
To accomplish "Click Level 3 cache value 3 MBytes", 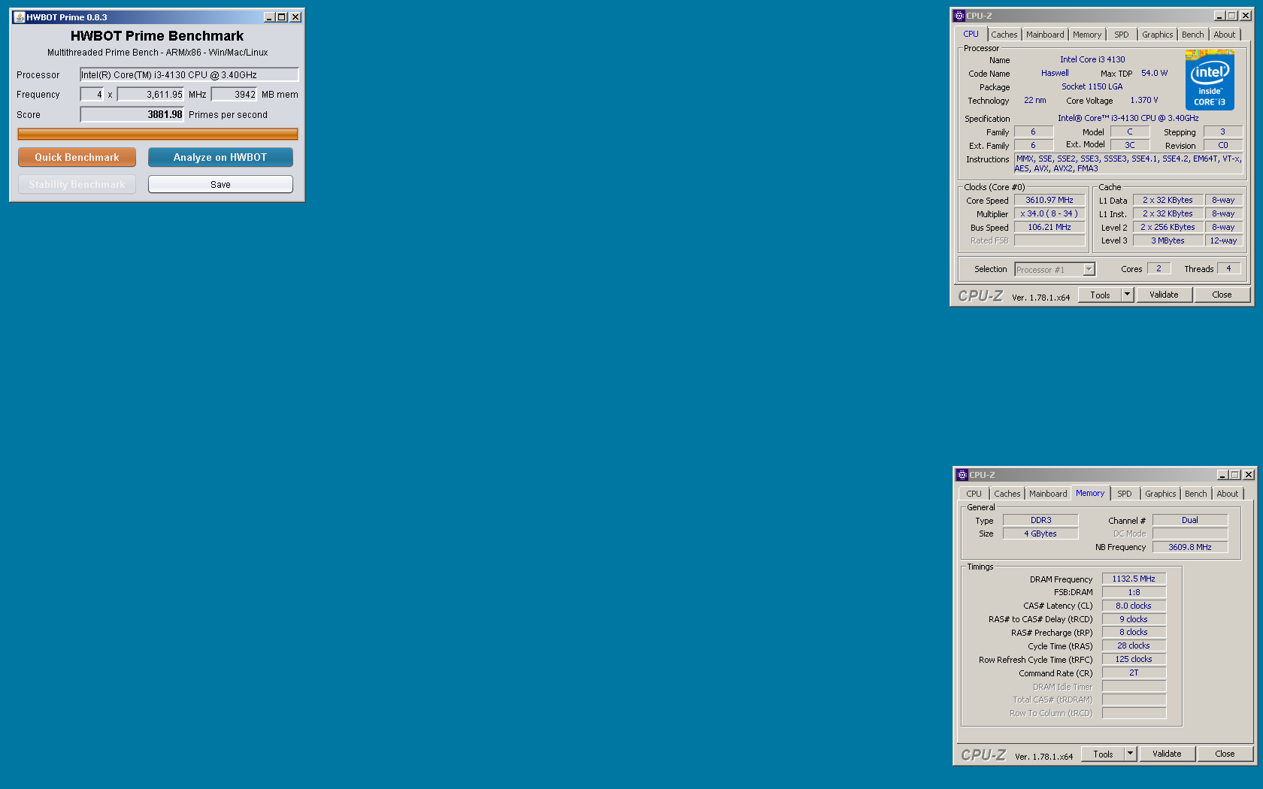I will (1168, 240).
